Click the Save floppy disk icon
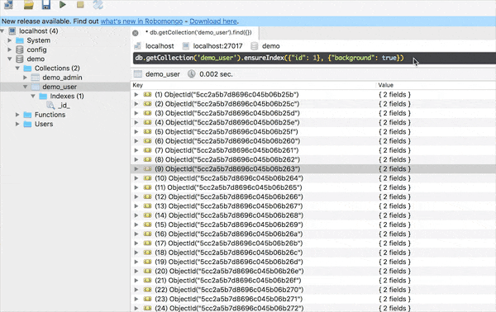 46,4
